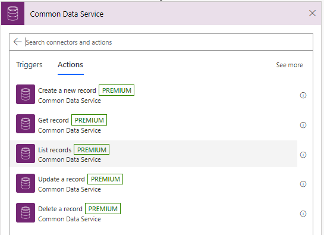
Task: Close the Common Data Service panel
Action: [312, 13]
